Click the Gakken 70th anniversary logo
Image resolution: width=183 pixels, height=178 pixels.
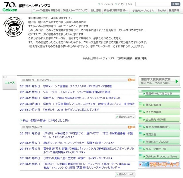(10, 7)
